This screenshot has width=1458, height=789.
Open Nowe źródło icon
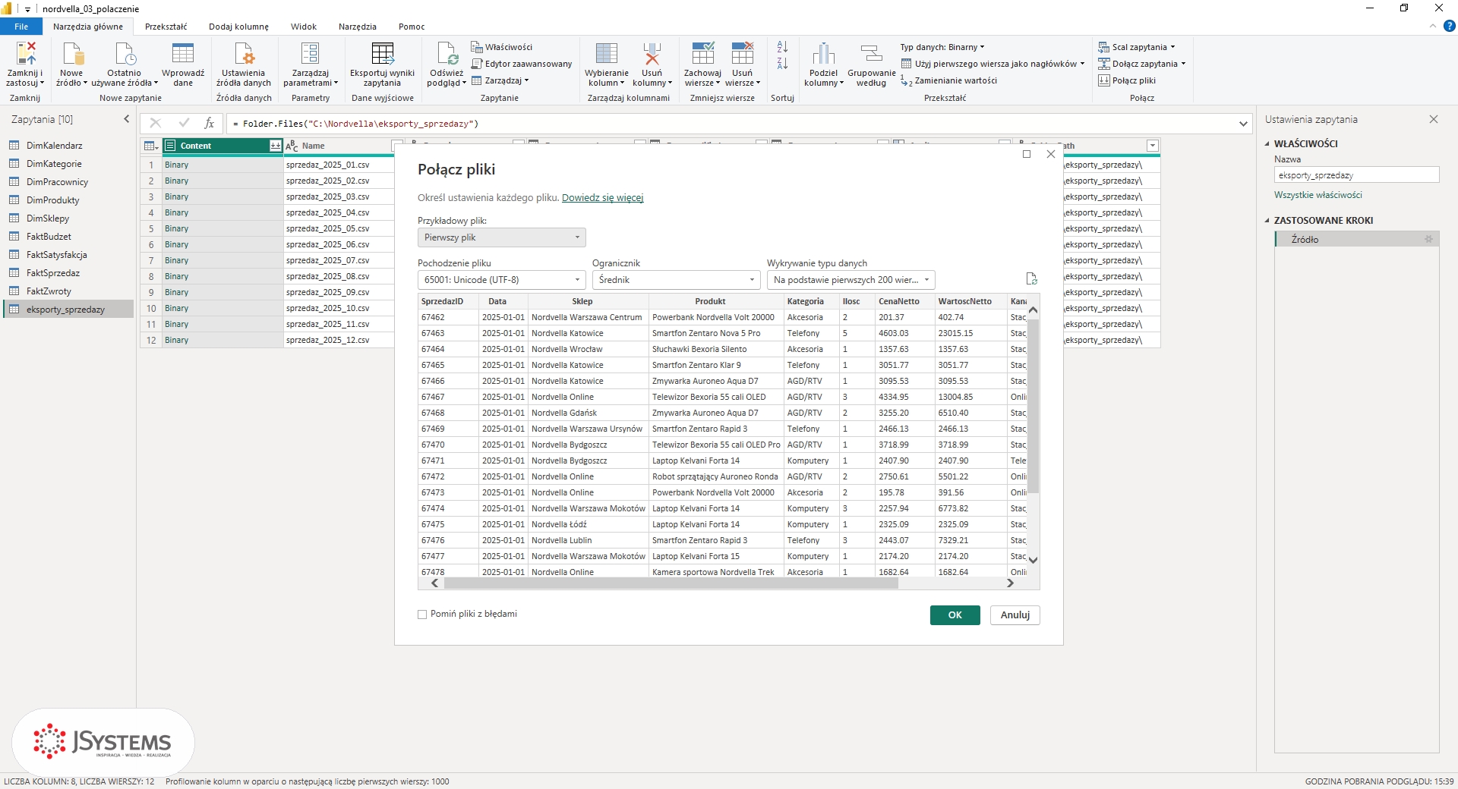[72, 53]
